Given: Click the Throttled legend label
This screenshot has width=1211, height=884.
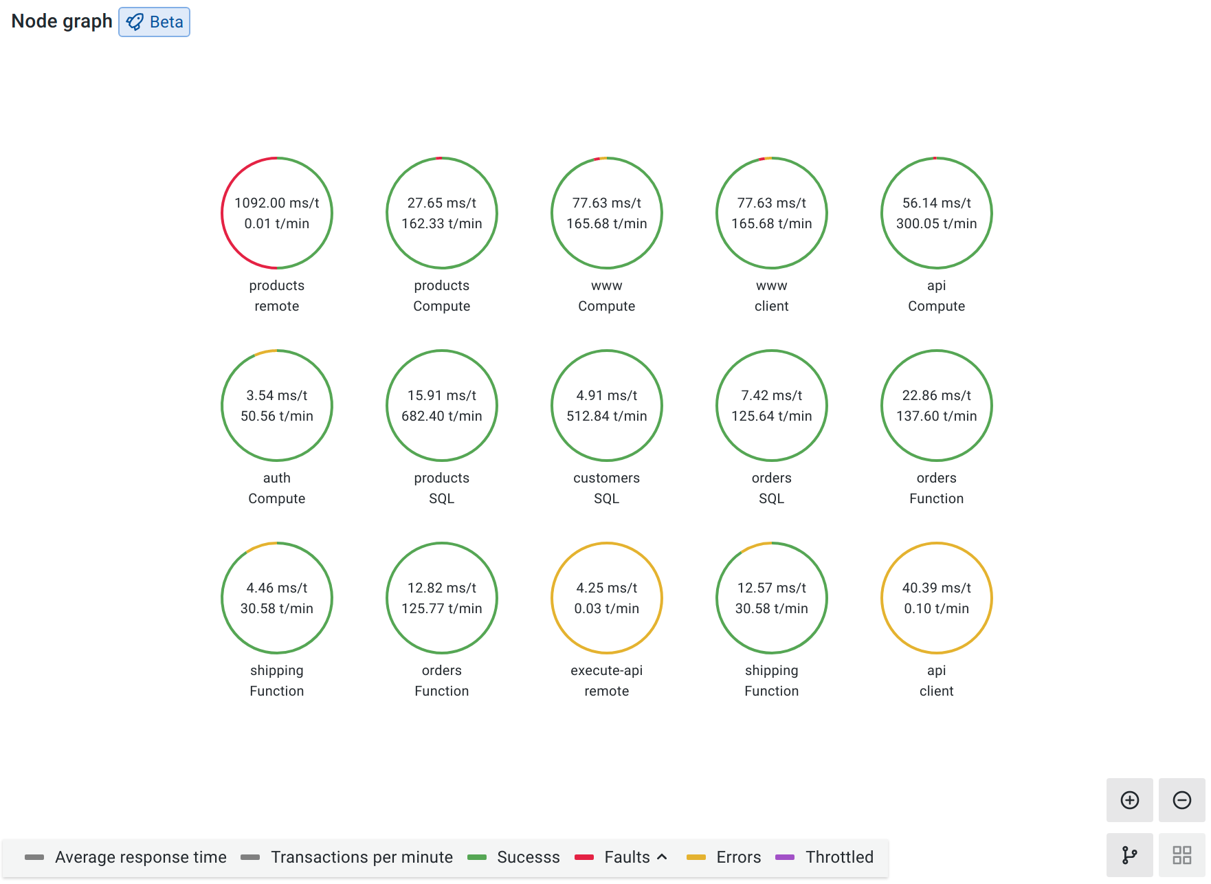Looking at the screenshot, I should click(839, 857).
